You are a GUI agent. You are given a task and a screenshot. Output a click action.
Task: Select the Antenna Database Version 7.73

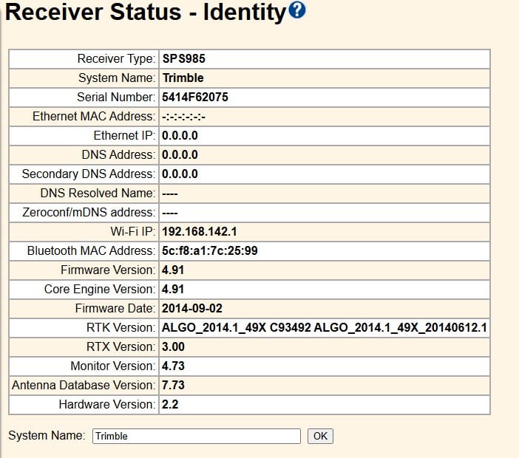pos(173,385)
